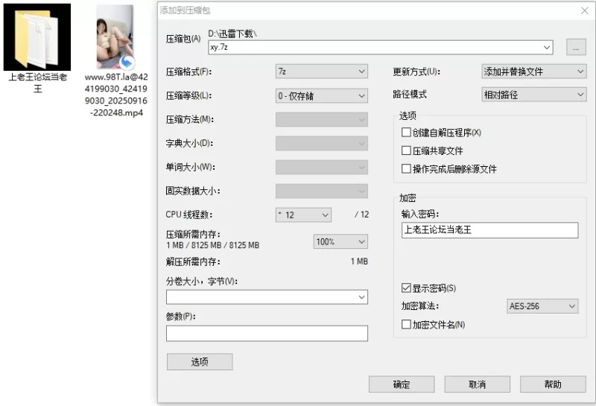The image size is (596, 406).
Task: Toggle the 压缩共享文件 checkbox
Action: tap(406, 150)
